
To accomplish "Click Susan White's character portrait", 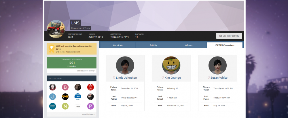I will pos(217,65).
